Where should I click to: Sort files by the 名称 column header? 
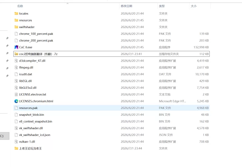pos(20,6)
